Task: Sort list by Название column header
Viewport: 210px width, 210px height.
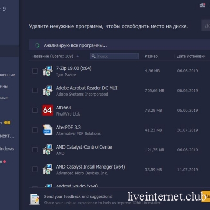Action: click(x=52, y=56)
